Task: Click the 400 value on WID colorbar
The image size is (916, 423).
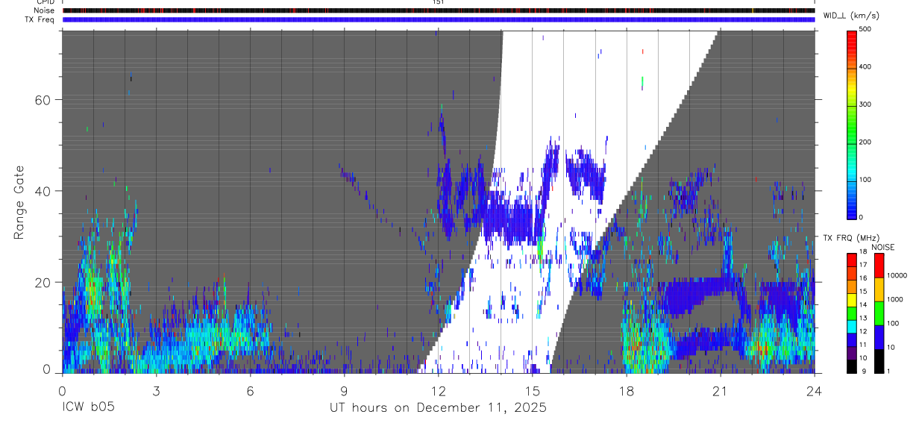Action: tap(867, 66)
